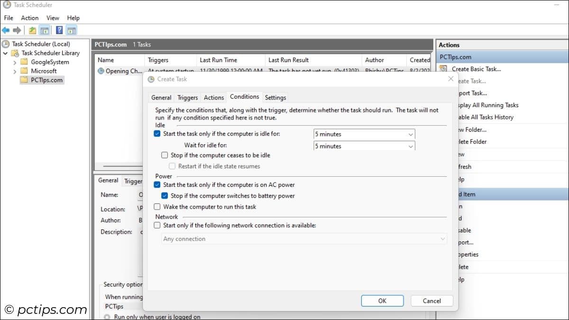The height and width of the screenshot is (320, 569).
Task: Open the View menu
Action: click(53, 18)
